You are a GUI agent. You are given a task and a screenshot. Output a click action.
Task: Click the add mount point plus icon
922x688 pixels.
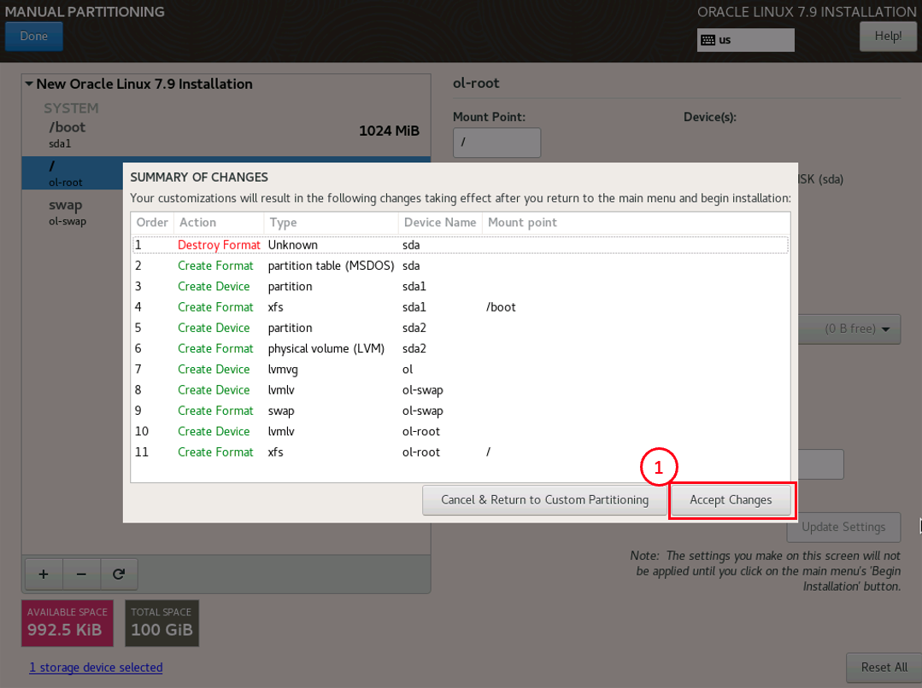[44, 574]
